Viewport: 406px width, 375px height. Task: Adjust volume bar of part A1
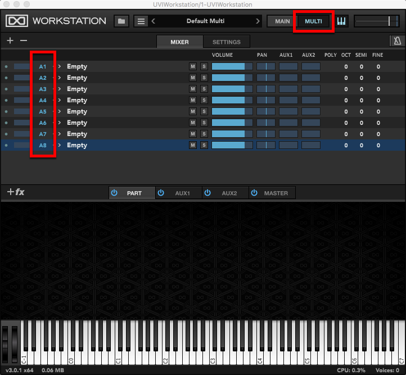232,66
